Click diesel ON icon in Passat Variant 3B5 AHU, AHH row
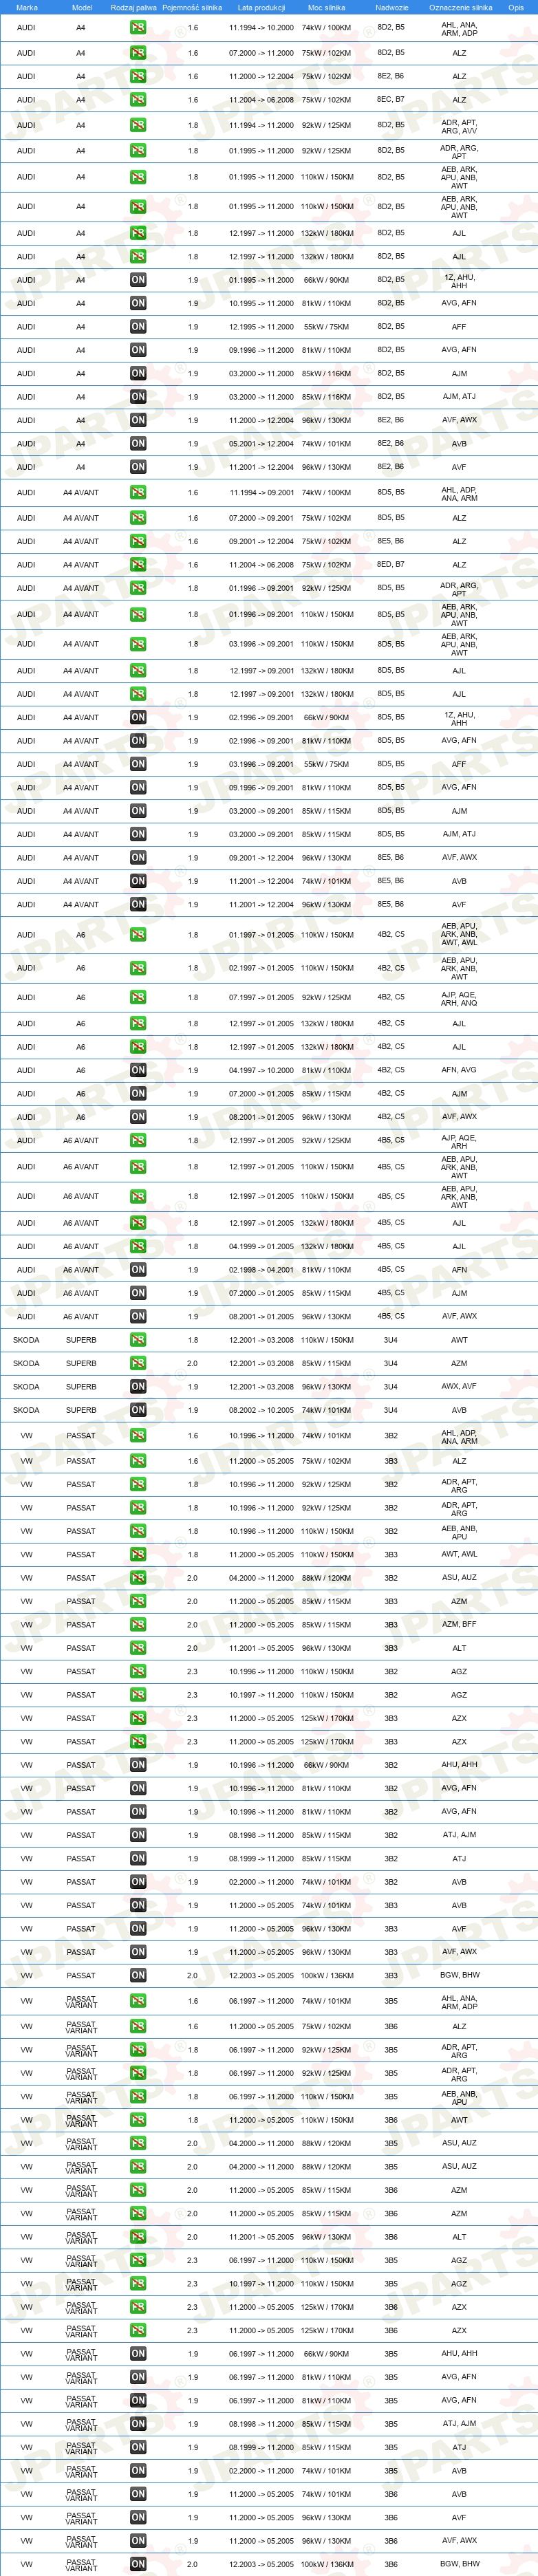Viewport: 538px width, 2576px height. [x=138, y=2354]
